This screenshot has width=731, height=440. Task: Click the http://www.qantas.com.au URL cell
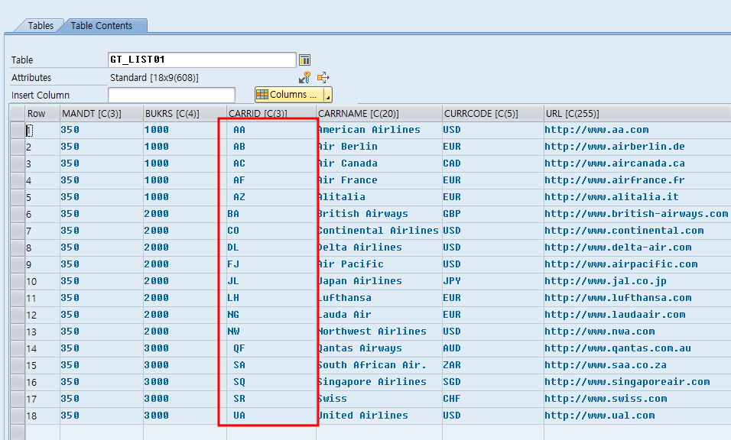[x=637, y=348]
